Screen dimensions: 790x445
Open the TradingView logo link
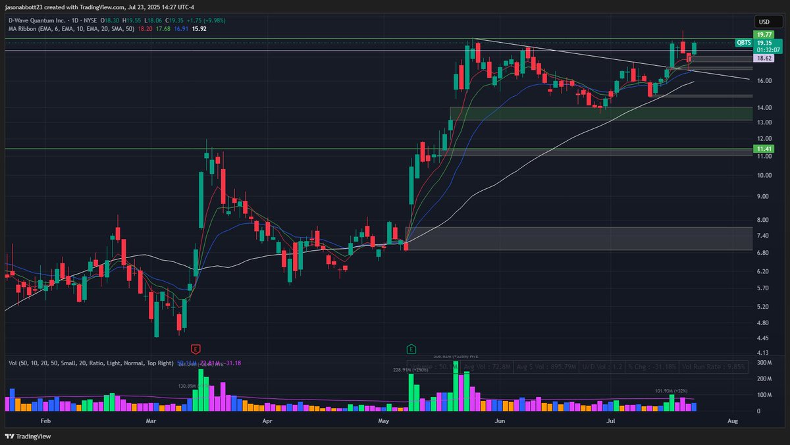[28, 436]
